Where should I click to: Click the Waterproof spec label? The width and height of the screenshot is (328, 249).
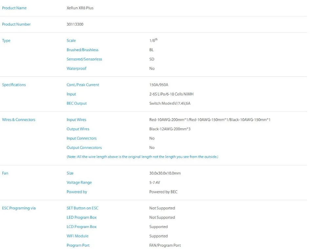[76, 69]
